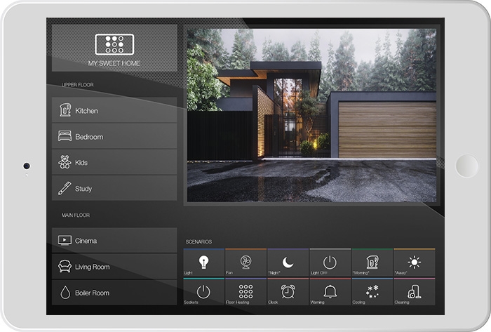This screenshot has height=332, width=491.
Task: Tap the Light OFF power icon
Action: click(330, 262)
